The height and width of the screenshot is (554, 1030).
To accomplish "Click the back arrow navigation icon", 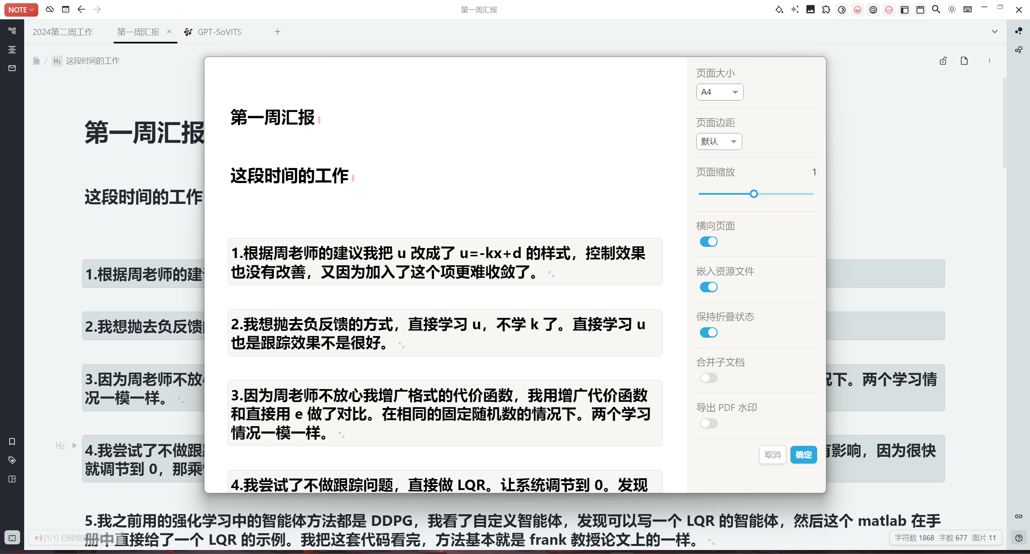I will tap(81, 9).
